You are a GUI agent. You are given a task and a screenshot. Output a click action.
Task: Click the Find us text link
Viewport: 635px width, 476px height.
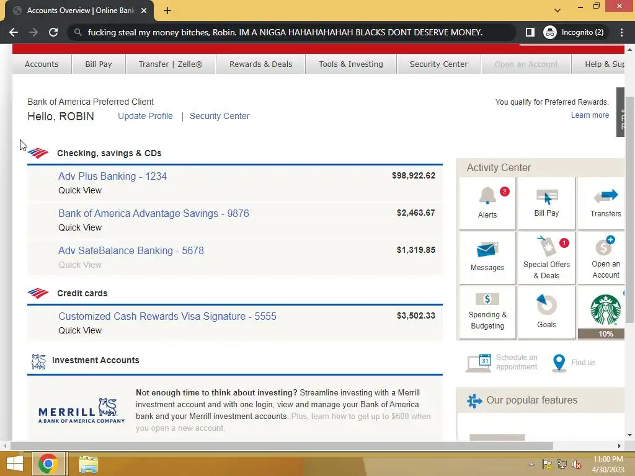[x=583, y=362]
